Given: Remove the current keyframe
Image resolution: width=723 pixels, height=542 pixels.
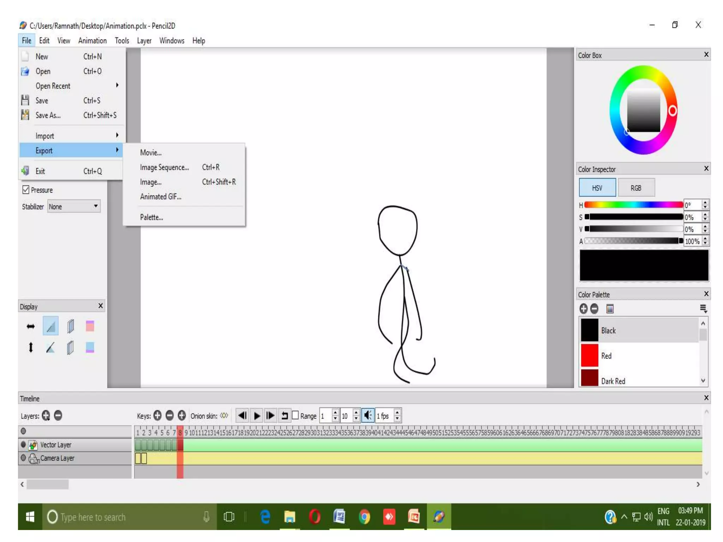Looking at the screenshot, I should pyautogui.click(x=169, y=416).
